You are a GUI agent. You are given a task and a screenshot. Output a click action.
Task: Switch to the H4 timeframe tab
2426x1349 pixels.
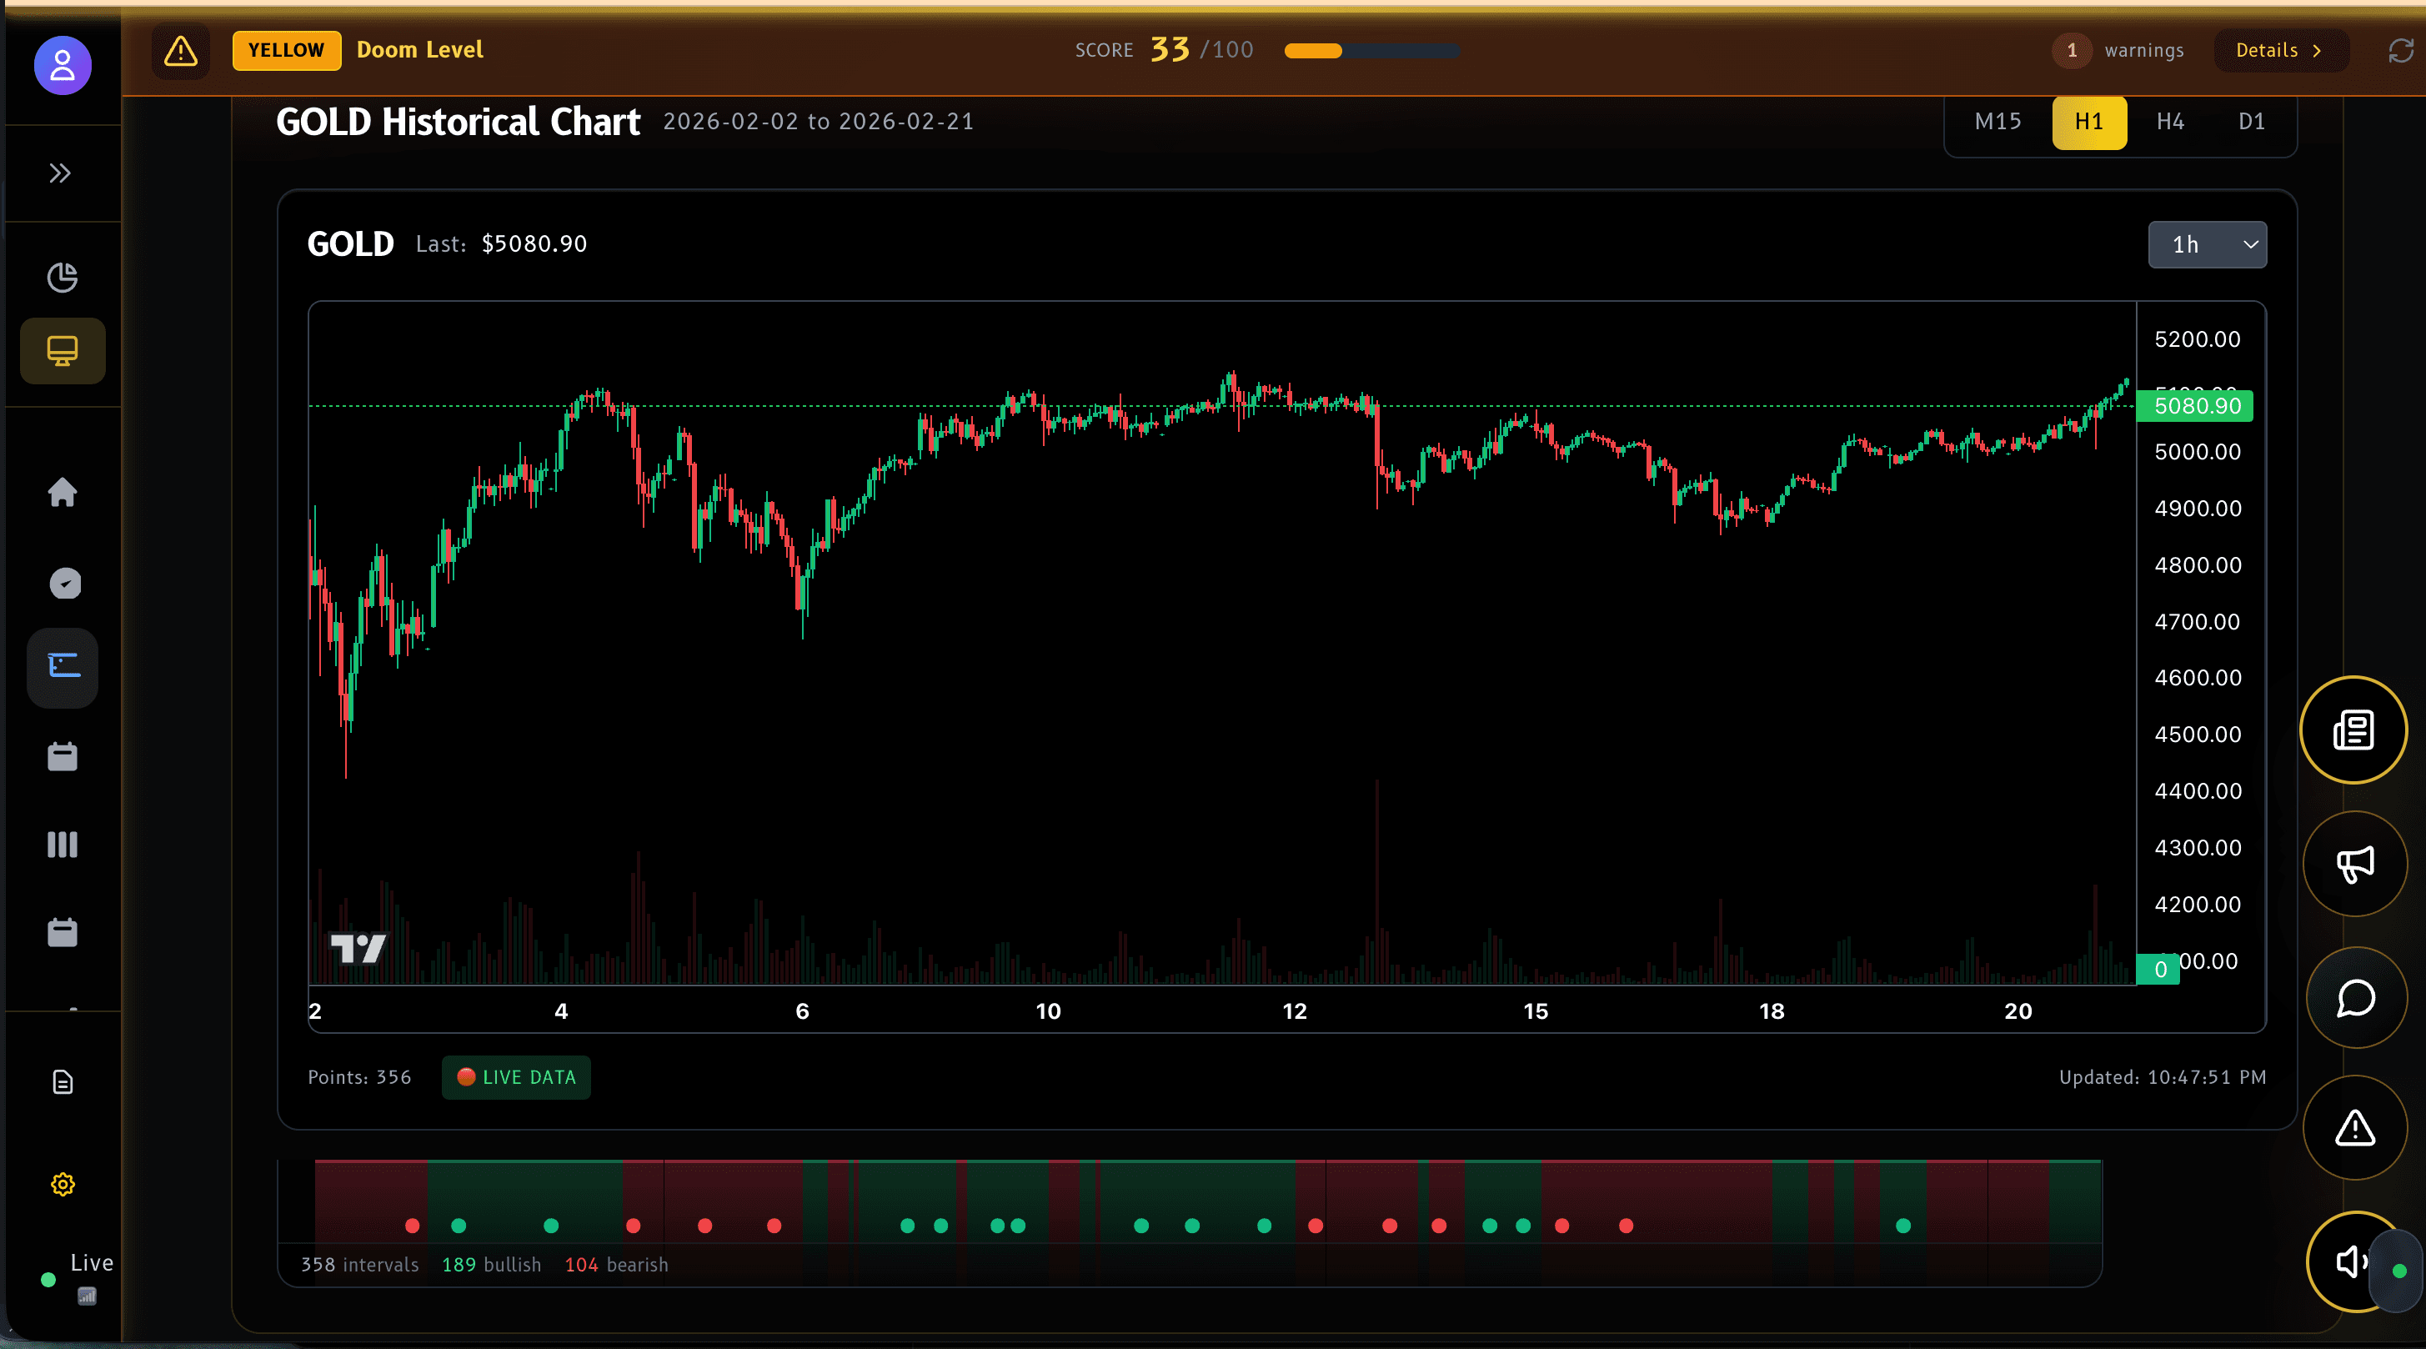click(x=2171, y=122)
